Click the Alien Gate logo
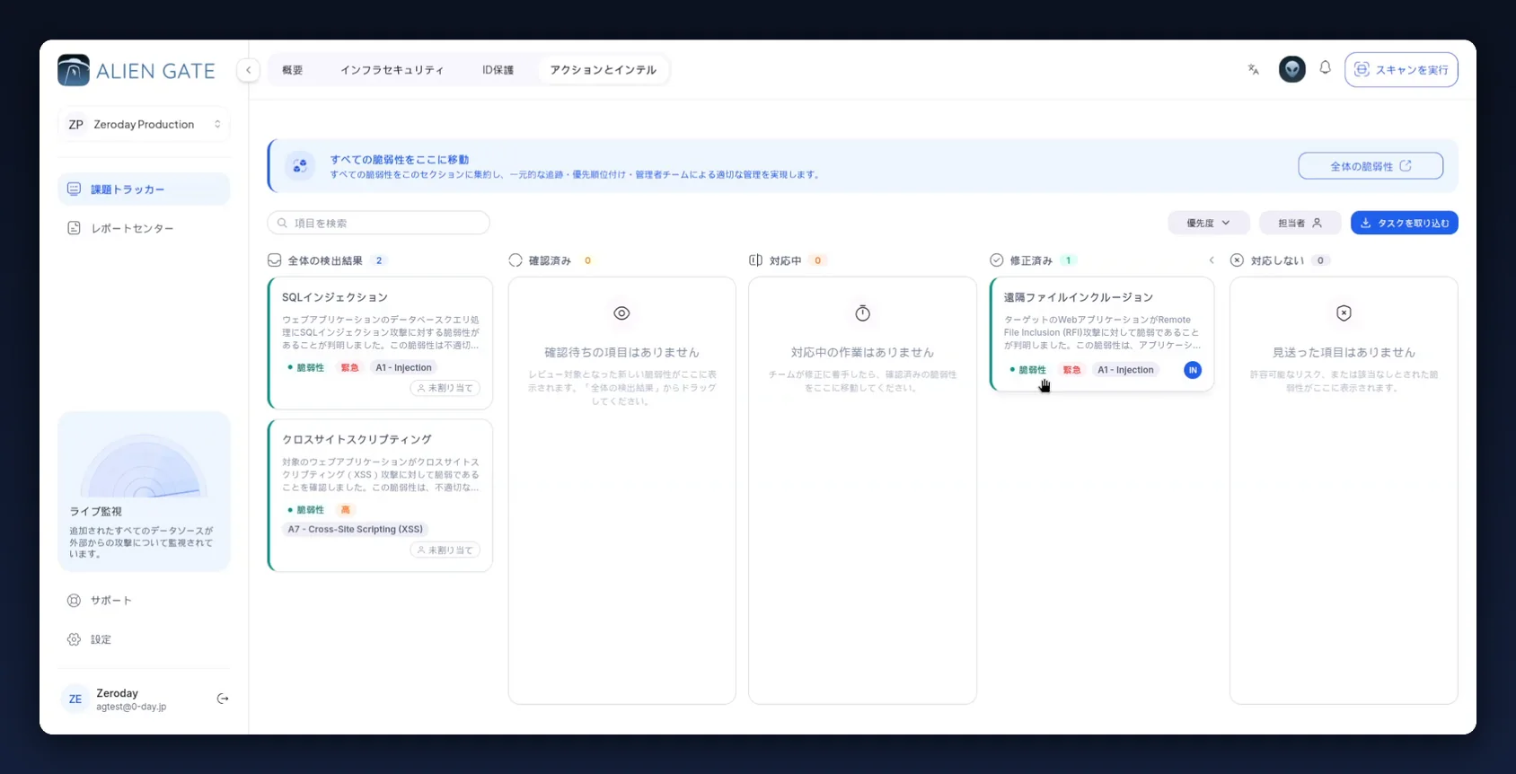 coord(137,70)
